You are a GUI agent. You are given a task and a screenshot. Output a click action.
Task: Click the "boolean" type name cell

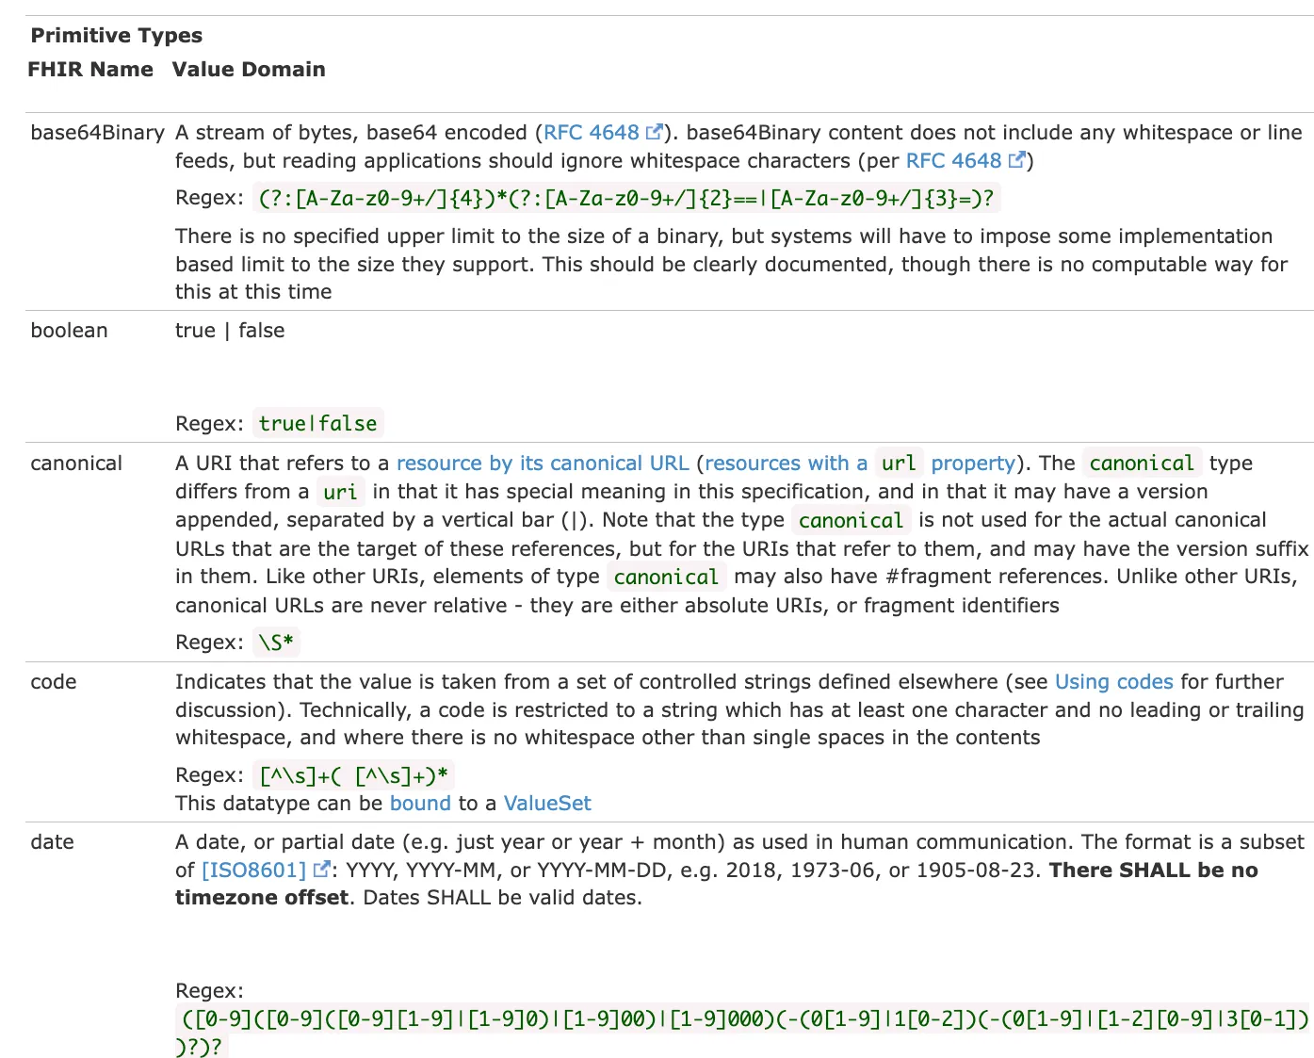pyautogui.click(x=69, y=331)
